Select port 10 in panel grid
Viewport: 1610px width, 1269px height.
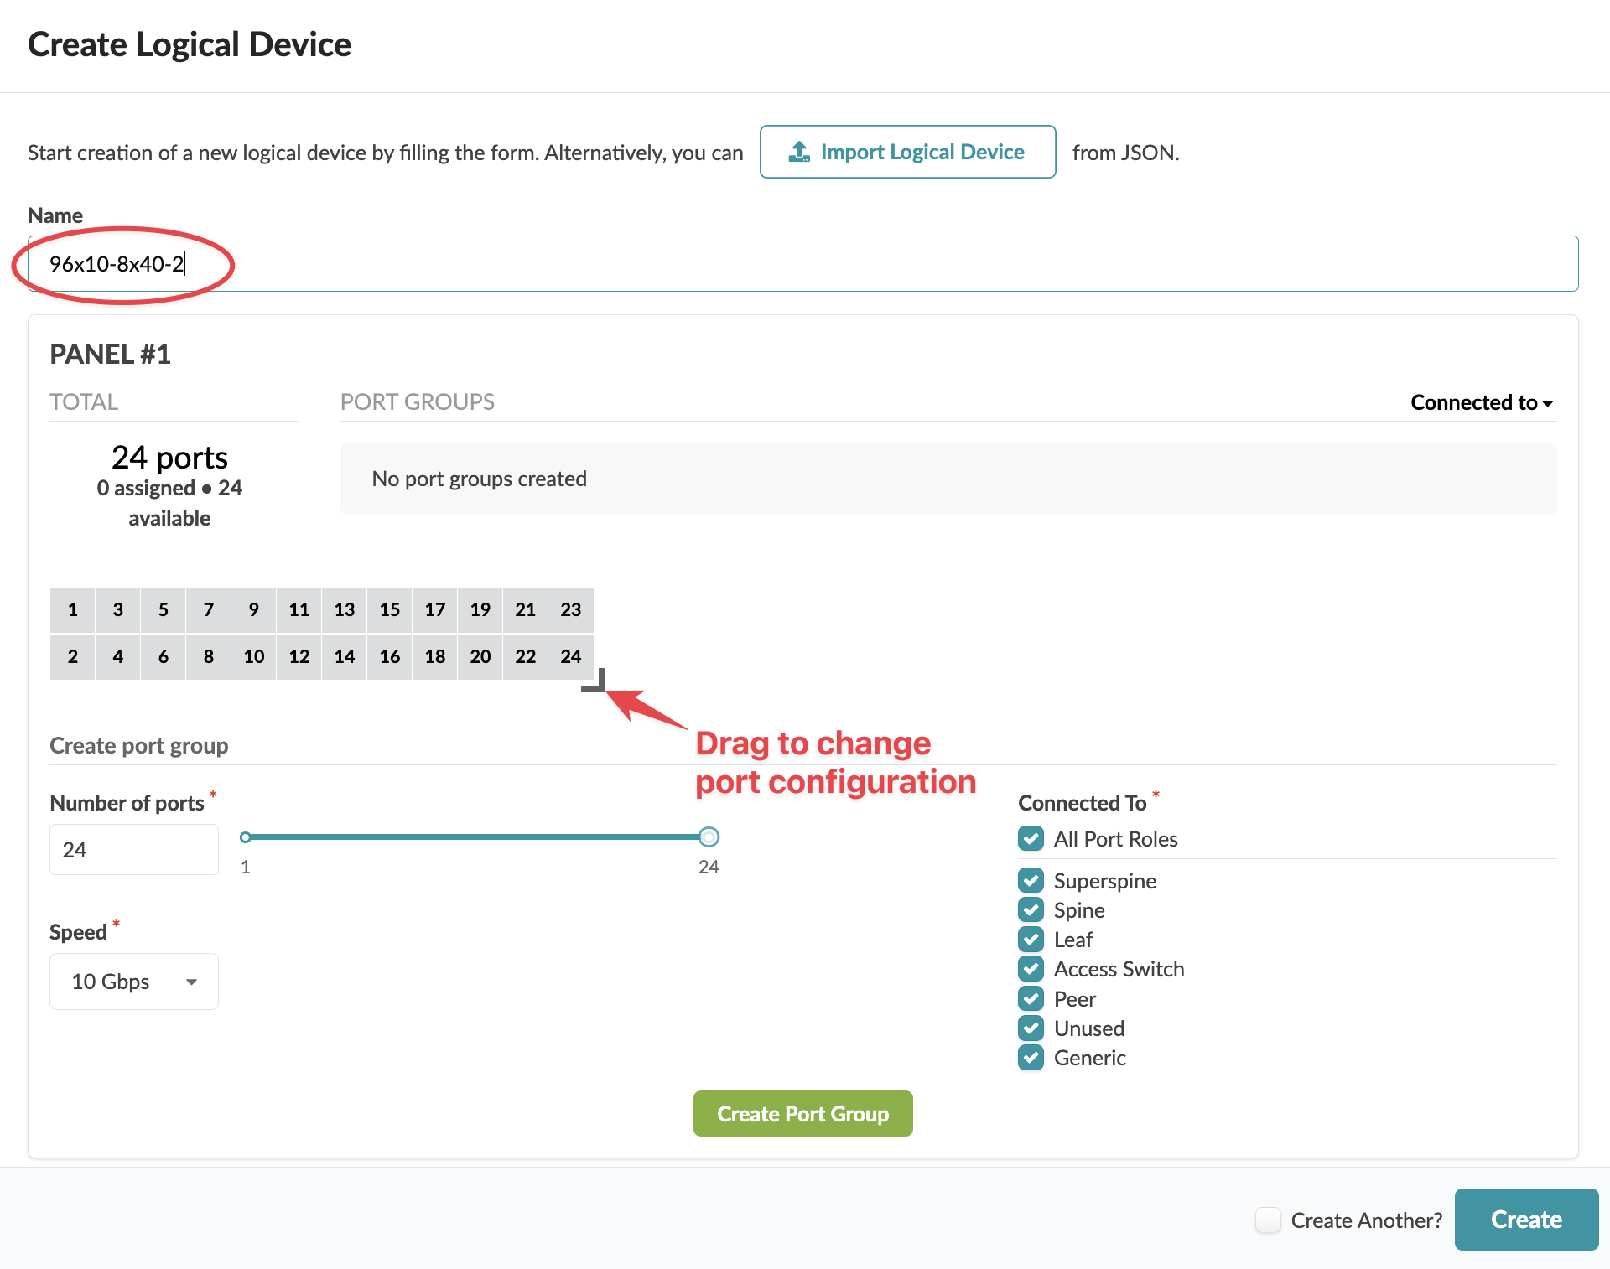coord(254,656)
